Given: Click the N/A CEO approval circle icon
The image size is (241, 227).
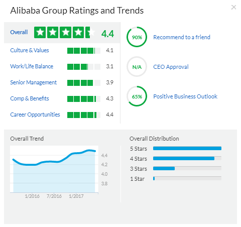Looking at the screenshot, I should pyautogui.click(x=137, y=67).
